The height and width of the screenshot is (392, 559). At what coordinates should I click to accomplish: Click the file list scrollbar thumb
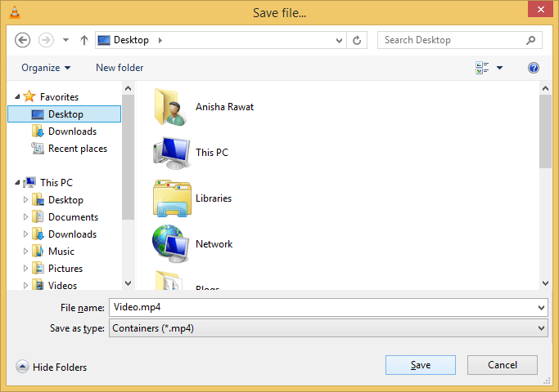pos(545,131)
